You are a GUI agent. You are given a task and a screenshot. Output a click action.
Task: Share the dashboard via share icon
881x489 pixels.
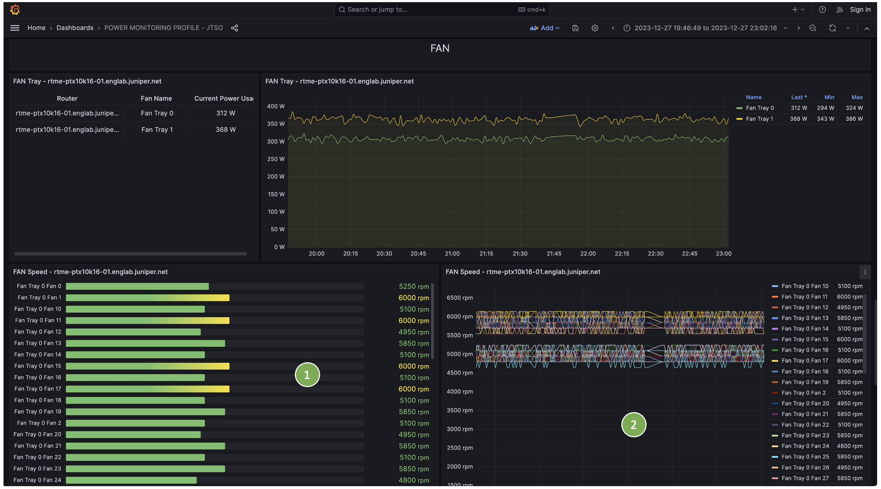[x=234, y=28]
